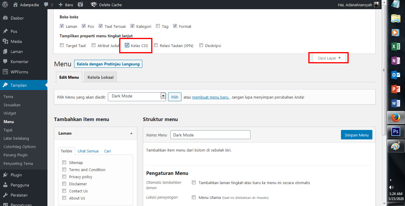Screen dimensions: 405x206
Task: Open Excel from the taskbar
Action: pos(396,46)
